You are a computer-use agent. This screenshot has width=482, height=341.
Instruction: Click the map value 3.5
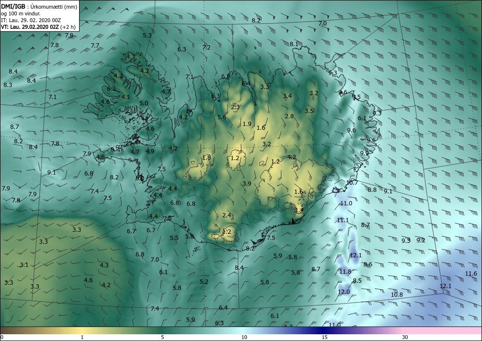(309, 111)
